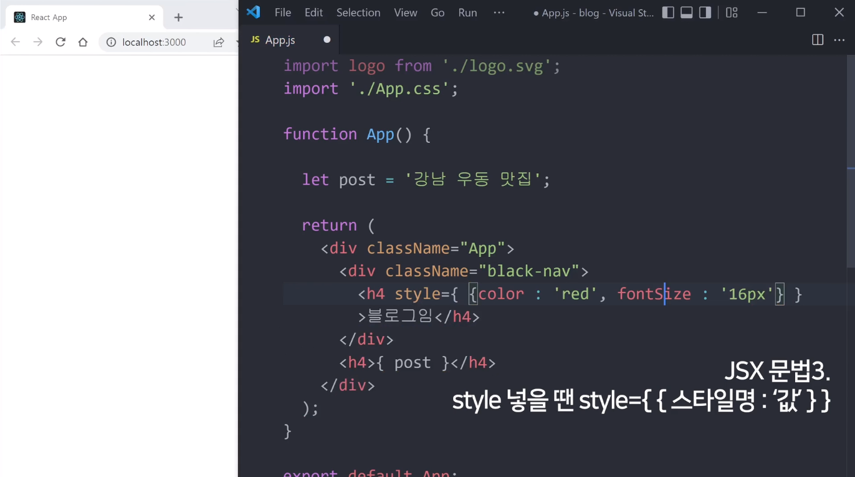Reload the localhost page
Image resolution: width=855 pixels, height=477 pixels.
click(x=60, y=42)
